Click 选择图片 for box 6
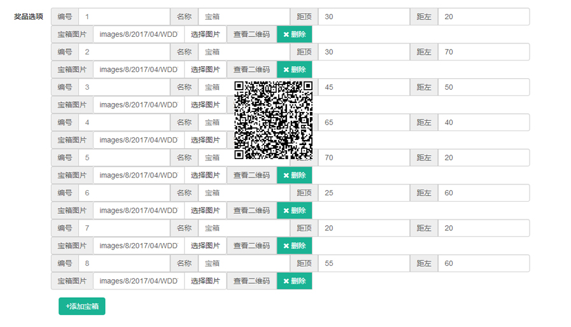This screenshot has width=571, height=327. pos(206,211)
